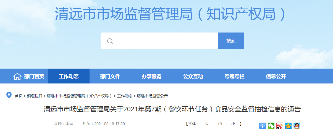Image resolution: width=333 pixels, height=135 pixels.
Task: Click the 搜索 button
Action: (231, 41)
